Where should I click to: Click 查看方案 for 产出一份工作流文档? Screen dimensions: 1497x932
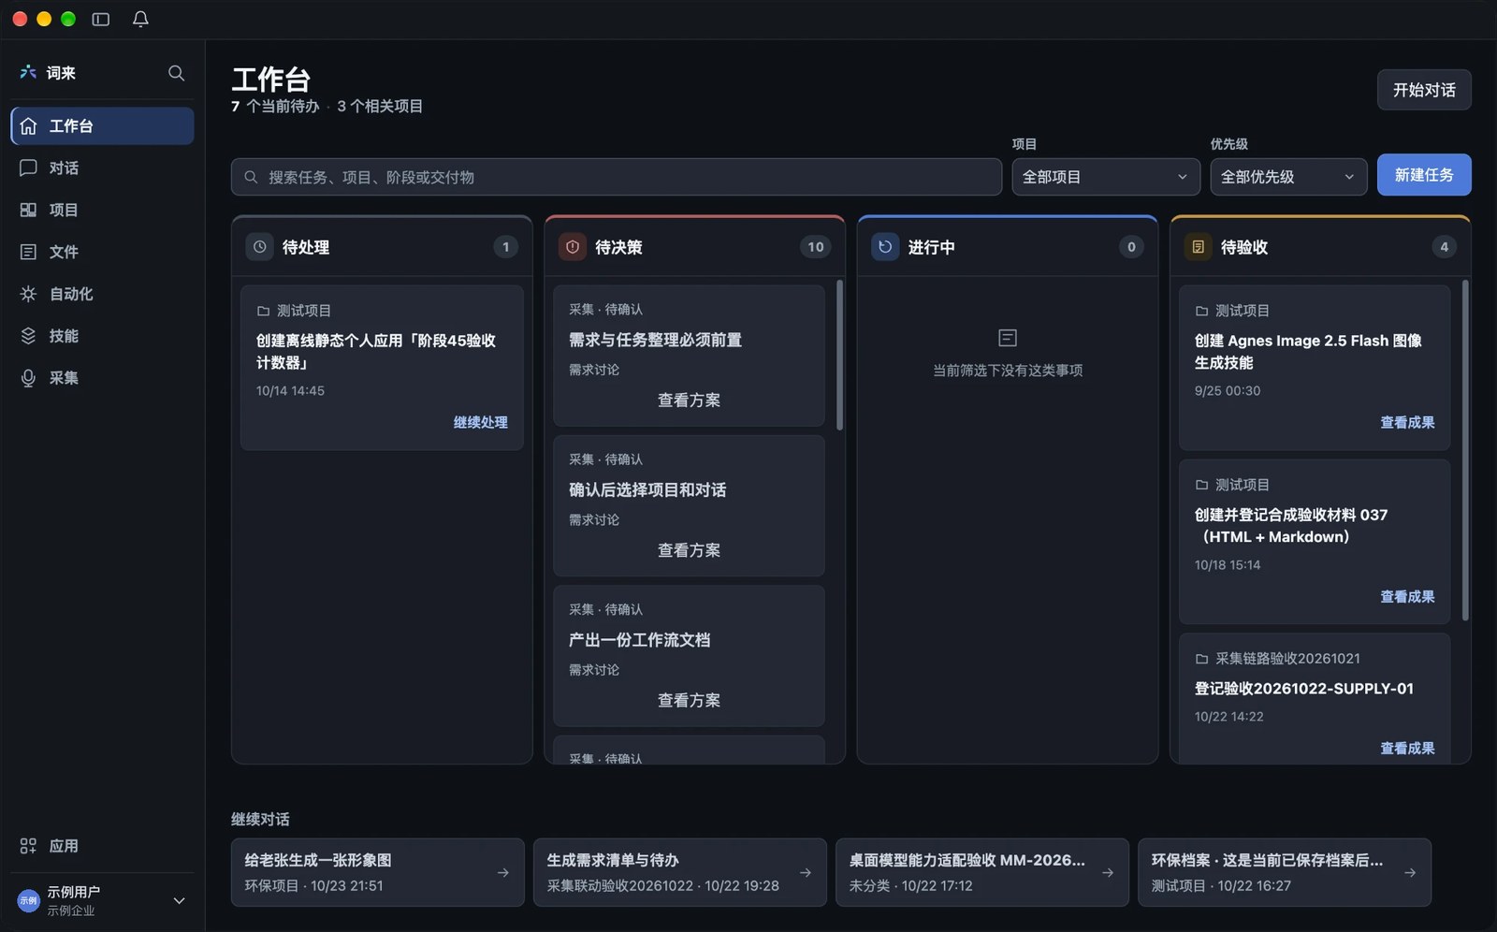click(x=689, y=700)
